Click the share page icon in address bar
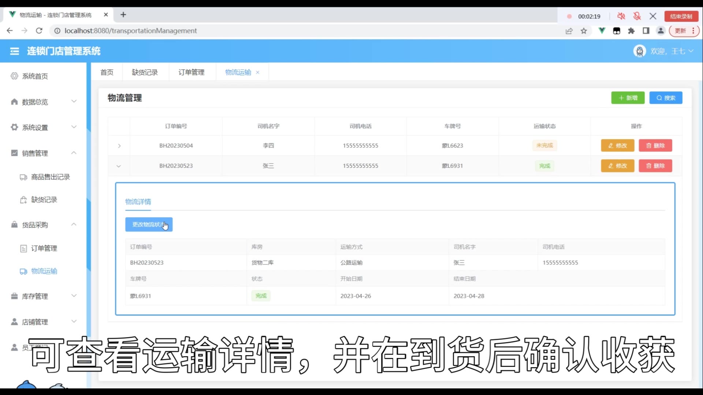Viewport: 703px width, 395px height. 569,31
